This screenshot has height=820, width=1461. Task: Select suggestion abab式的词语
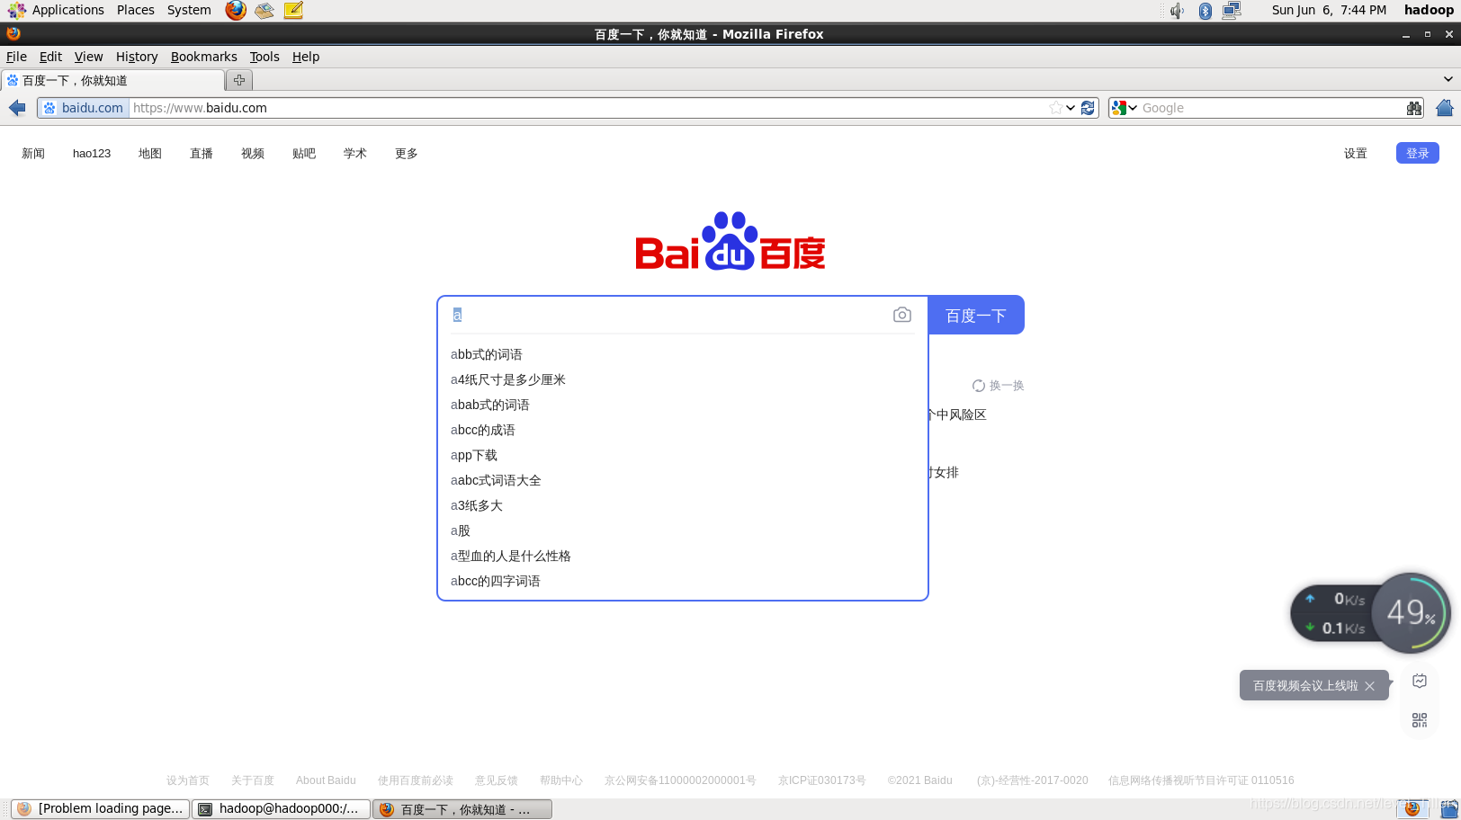[x=683, y=405]
